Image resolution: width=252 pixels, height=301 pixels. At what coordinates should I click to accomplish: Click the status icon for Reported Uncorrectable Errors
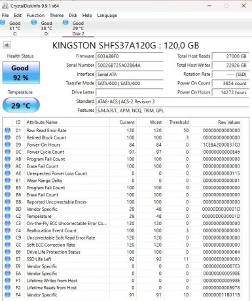tap(7, 202)
